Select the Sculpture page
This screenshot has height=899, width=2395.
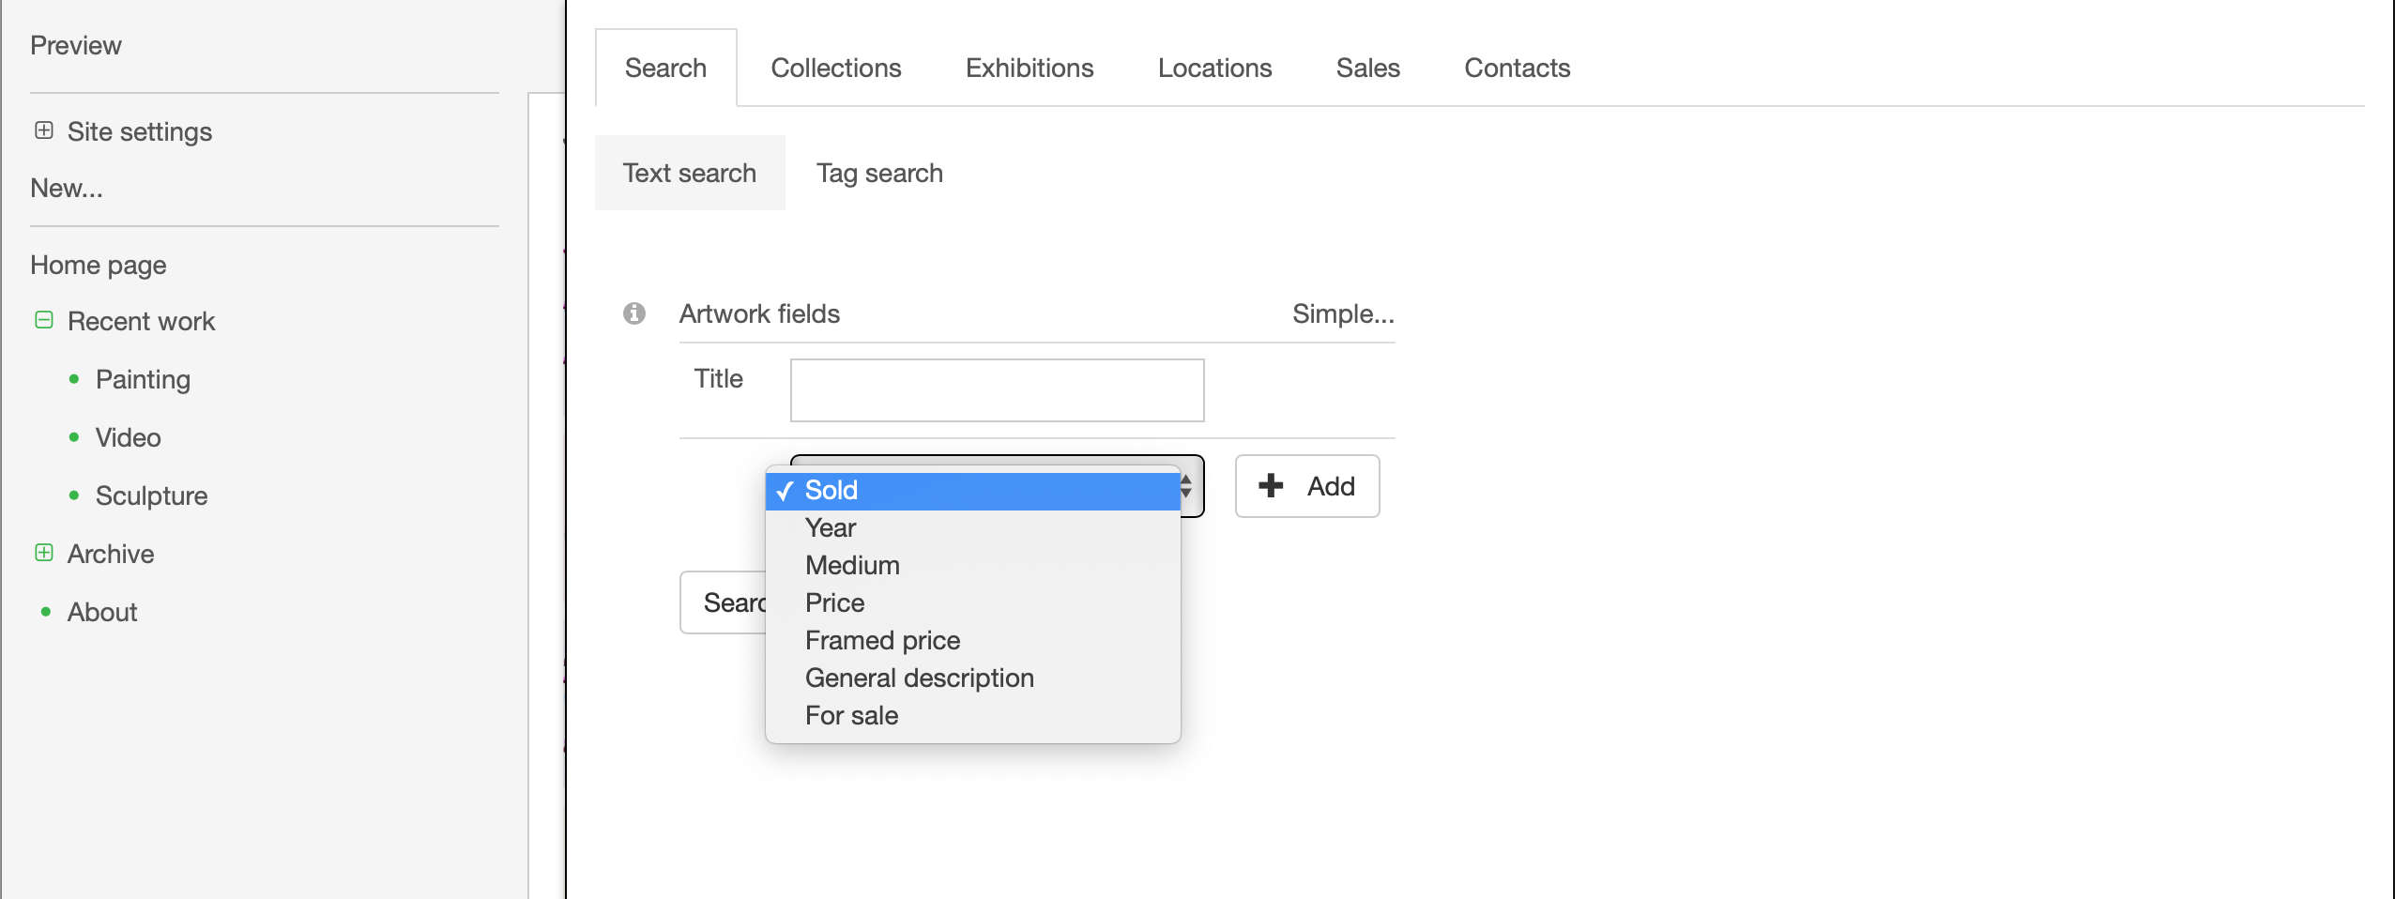[x=152, y=495]
